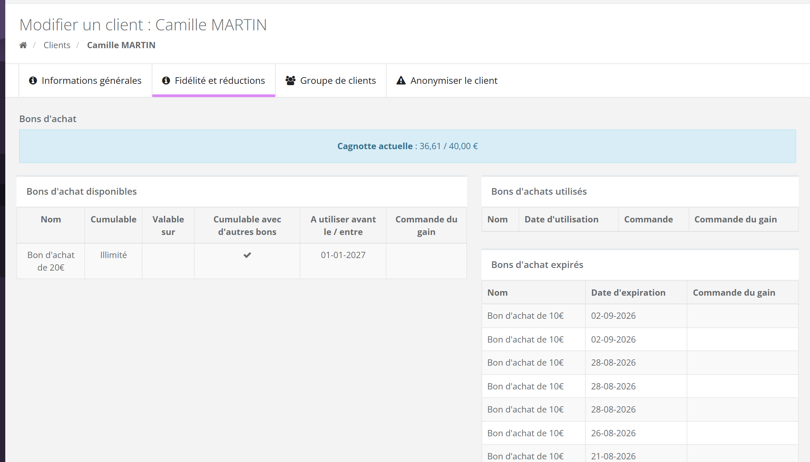Image resolution: width=810 pixels, height=462 pixels.
Task: Select the Bon d'achat de 20€ row
Action: [242, 261]
